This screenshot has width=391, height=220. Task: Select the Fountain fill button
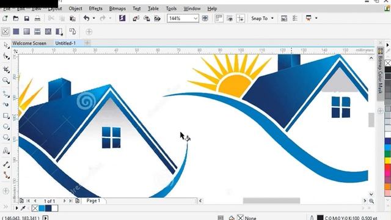[27, 31]
